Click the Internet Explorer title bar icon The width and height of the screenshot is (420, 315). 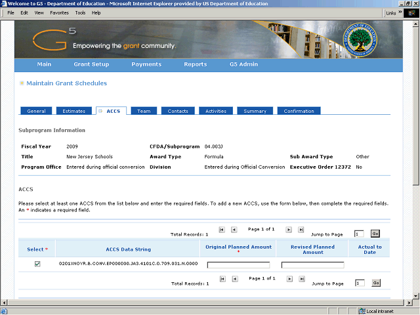3,3
